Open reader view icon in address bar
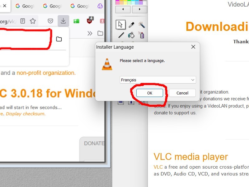The height and width of the screenshot is (187, 249). click(x=23, y=21)
